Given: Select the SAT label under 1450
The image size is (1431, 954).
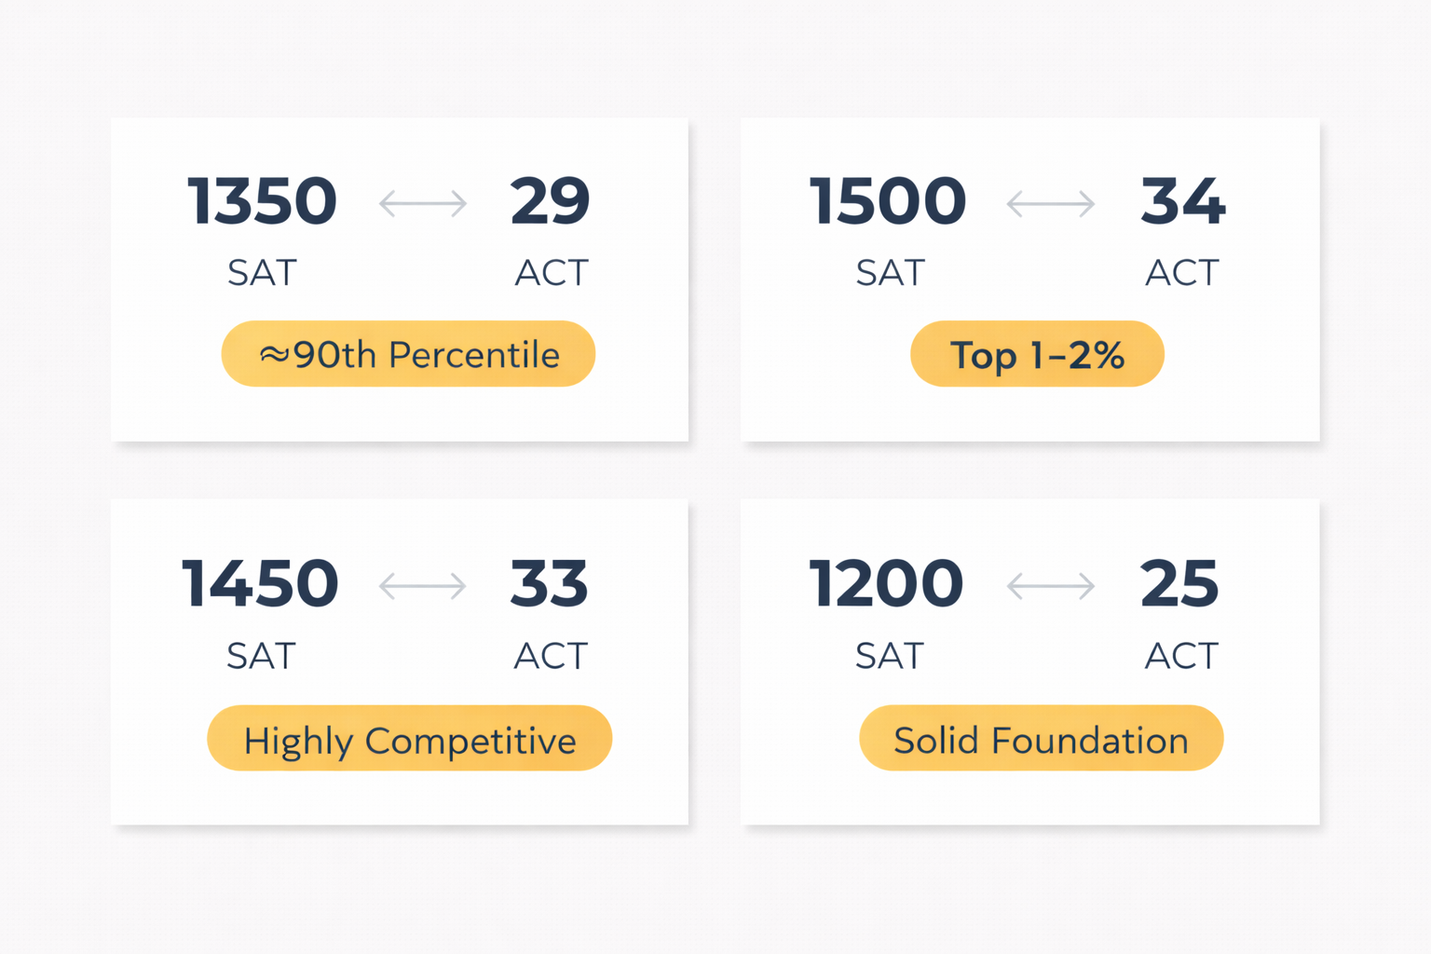Looking at the screenshot, I should pos(261,656).
